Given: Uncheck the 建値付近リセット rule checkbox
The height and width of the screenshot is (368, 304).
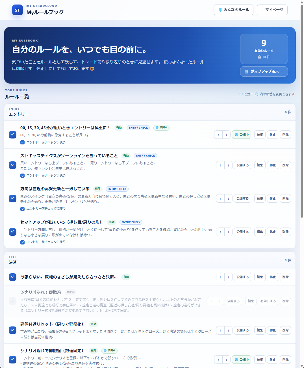Looking at the screenshot, I should coord(12,330).
